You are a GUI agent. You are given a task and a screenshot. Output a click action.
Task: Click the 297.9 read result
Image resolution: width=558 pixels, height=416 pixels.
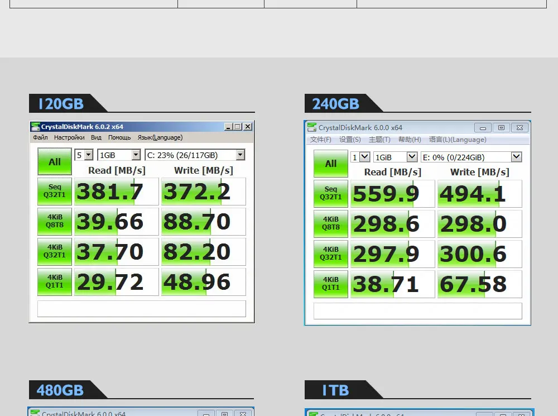tap(392, 254)
